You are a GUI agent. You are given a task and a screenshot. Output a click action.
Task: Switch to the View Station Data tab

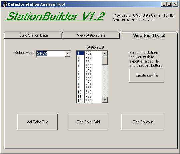pyautogui.click(x=91, y=35)
